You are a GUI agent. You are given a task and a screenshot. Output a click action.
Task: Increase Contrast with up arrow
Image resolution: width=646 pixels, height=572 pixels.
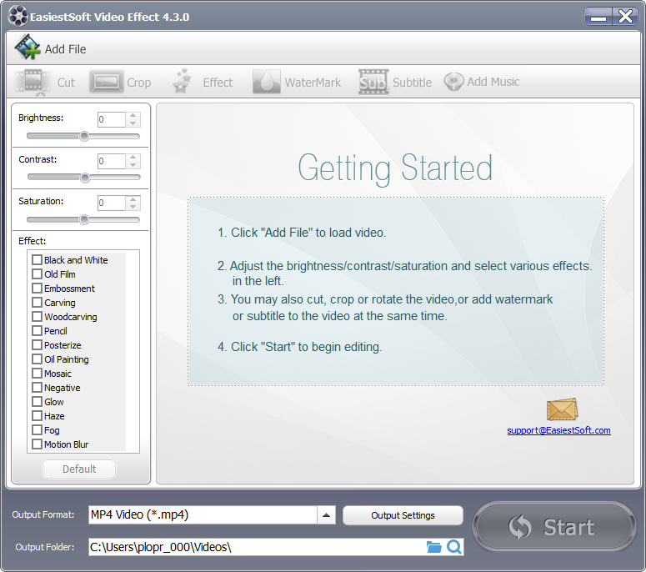[133, 158]
